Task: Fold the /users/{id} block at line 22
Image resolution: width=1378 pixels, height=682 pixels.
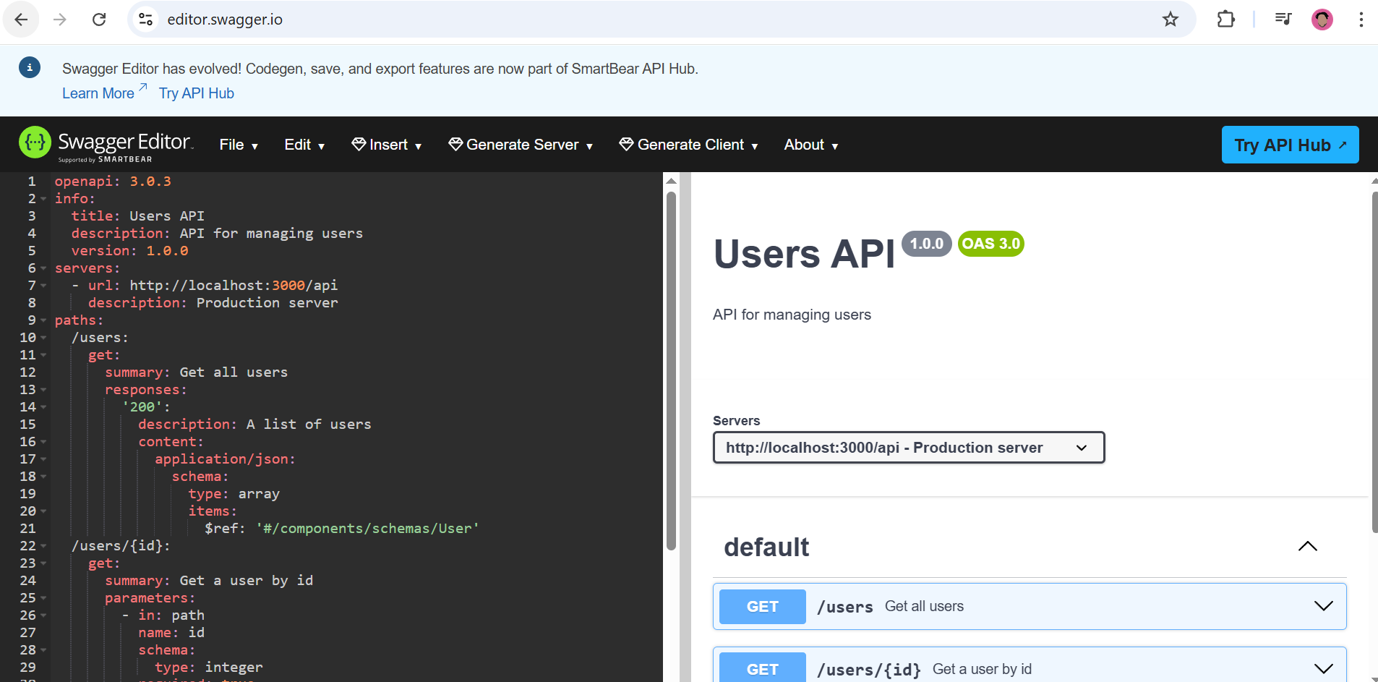Action: pos(43,546)
